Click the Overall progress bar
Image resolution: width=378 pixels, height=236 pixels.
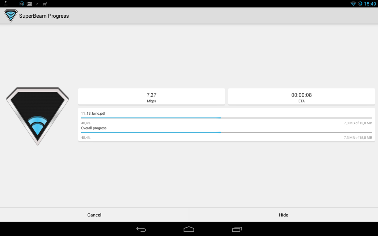pos(226,132)
